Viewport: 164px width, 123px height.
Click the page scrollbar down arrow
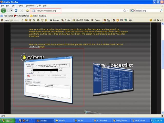[x=163, y=113]
